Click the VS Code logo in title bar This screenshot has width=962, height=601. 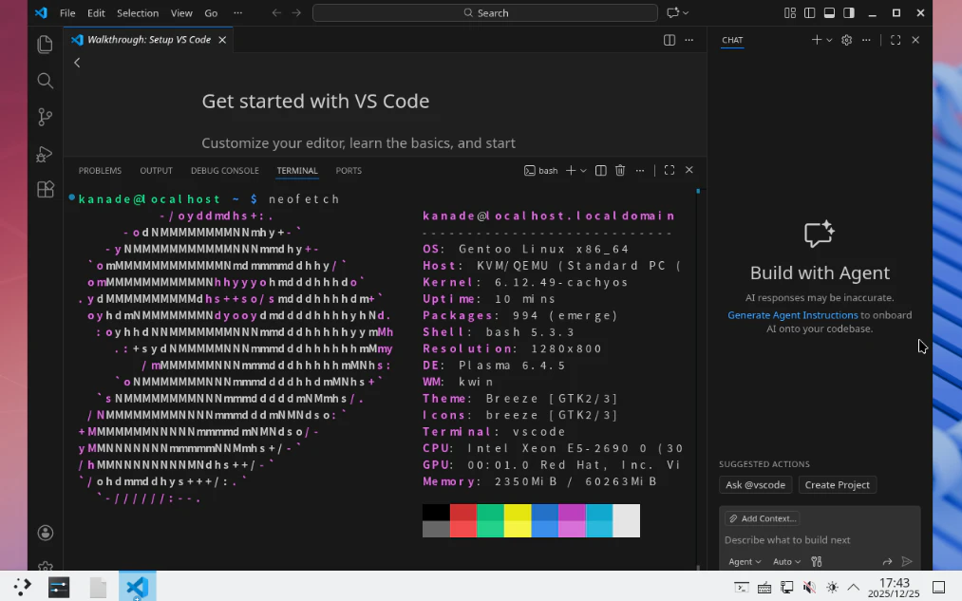[x=41, y=13]
